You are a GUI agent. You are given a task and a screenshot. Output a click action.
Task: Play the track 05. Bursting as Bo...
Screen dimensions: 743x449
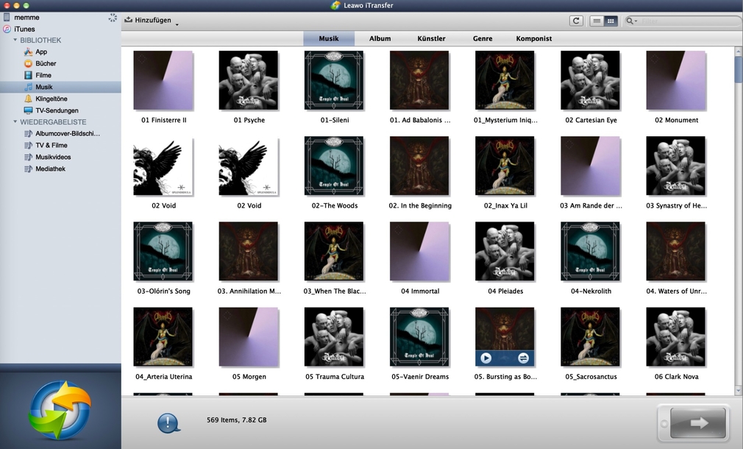(x=486, y=358)
